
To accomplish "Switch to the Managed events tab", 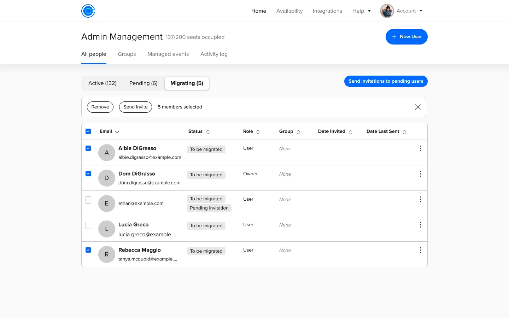I will pos(168,54).
